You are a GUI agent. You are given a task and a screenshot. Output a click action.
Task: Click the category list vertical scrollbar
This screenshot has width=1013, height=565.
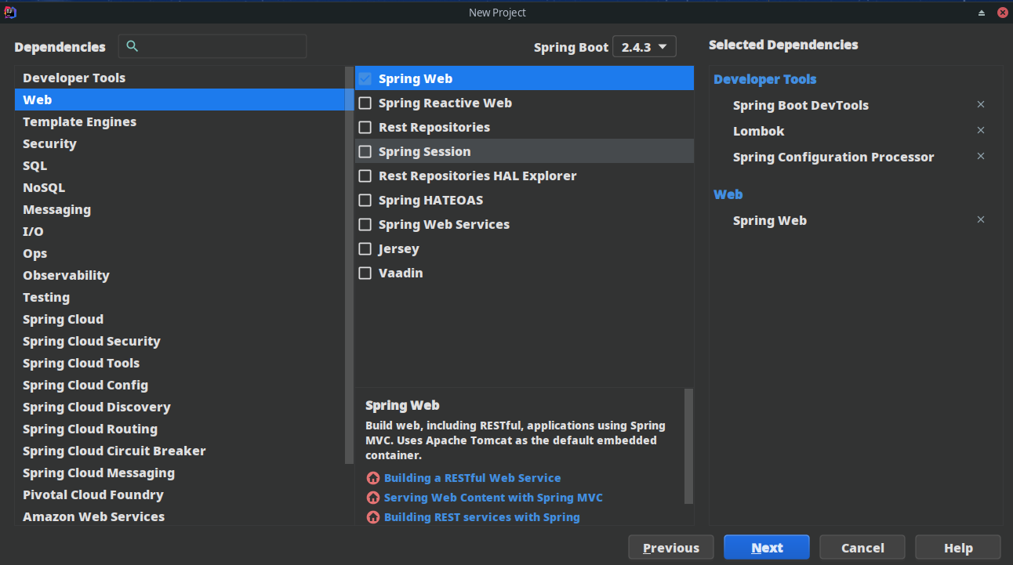349,265
